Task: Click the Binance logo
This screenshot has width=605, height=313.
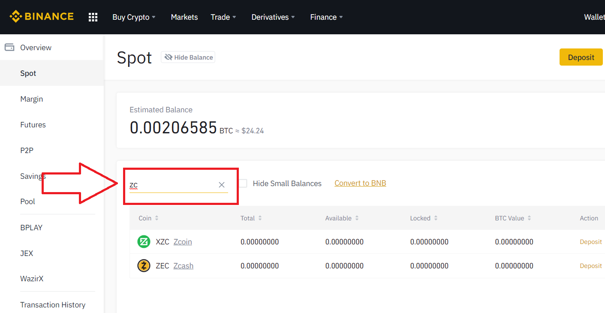Action: pos(42,17)
